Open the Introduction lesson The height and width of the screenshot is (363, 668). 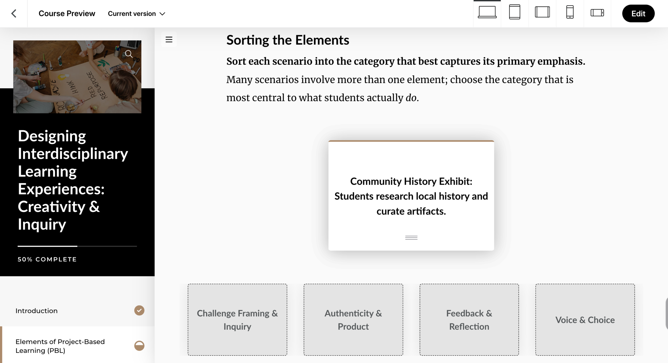coord(37,311)
